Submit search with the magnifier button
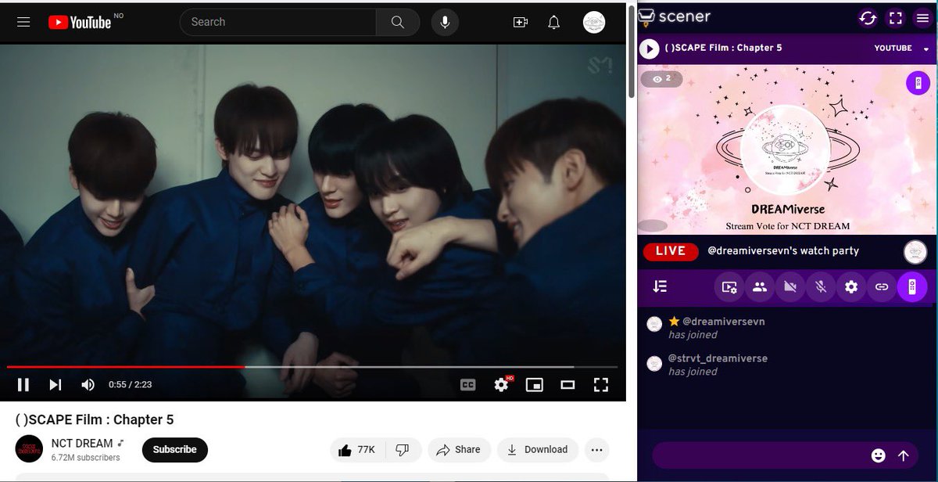This screenshot has height=482, width=938. [398, 22]
